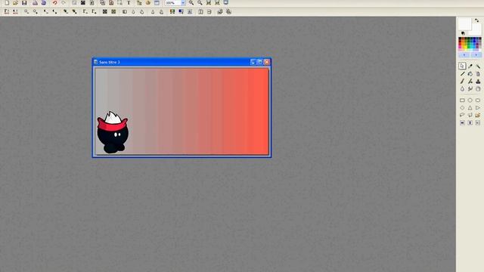Image resolution: width=484 pixels, height=272 pixels.
Task: Select the Pipette color picker tool
Action: (x=470, y=66)
